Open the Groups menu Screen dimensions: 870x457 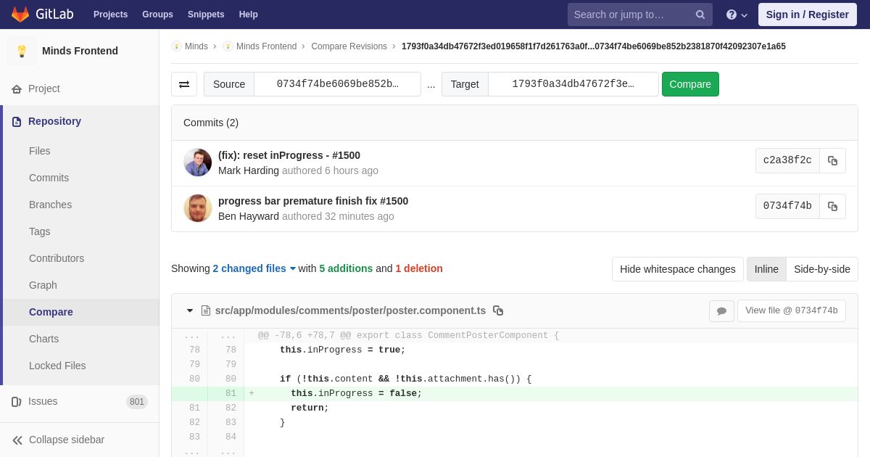(x=157, y=15)
